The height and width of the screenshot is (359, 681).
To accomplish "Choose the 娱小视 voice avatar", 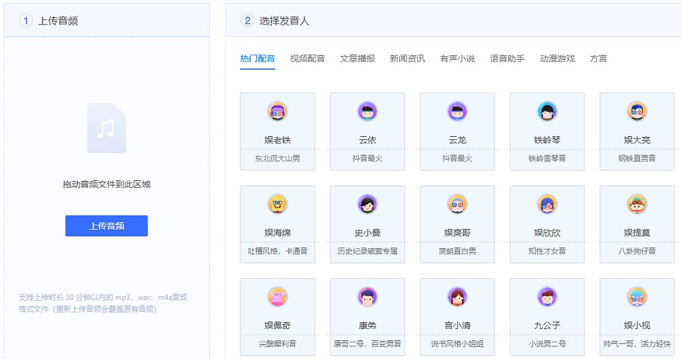I will (x=637, y=297).
